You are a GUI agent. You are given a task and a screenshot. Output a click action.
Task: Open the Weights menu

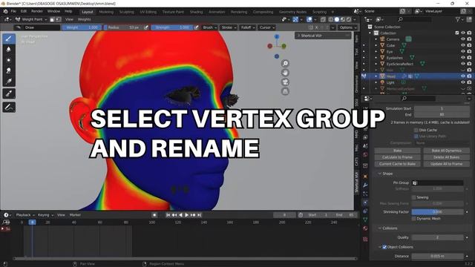[x=84, y=19]
